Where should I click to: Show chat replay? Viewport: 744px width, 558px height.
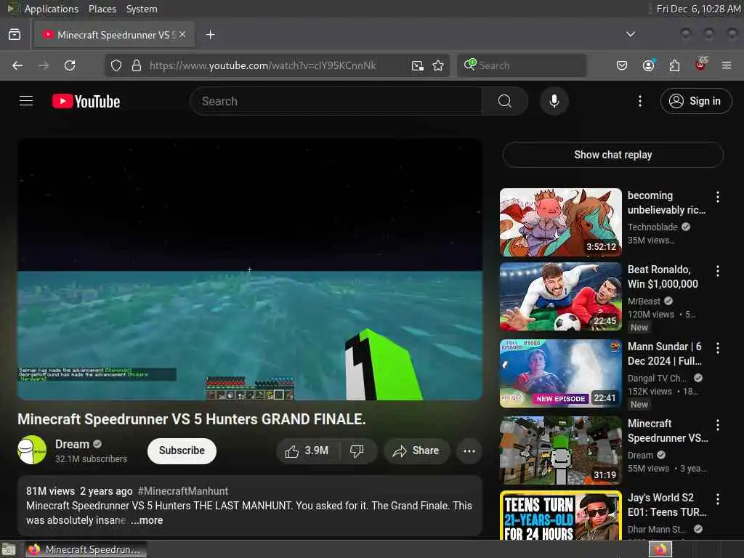coord(612,155)
